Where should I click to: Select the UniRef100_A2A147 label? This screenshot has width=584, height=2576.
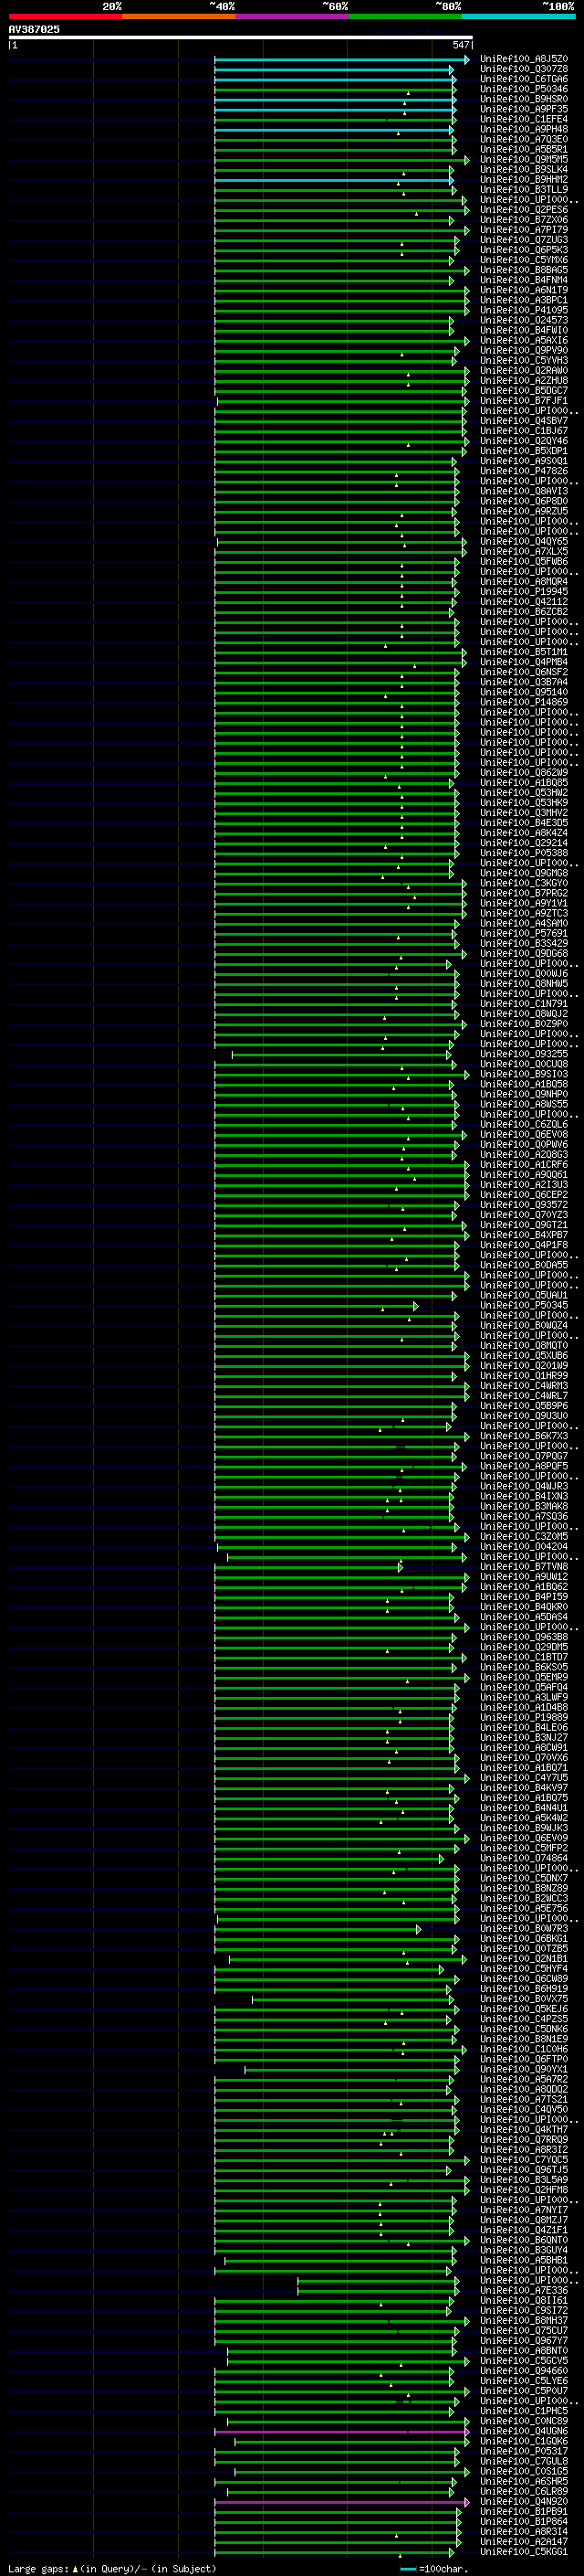click(524, 2541)
